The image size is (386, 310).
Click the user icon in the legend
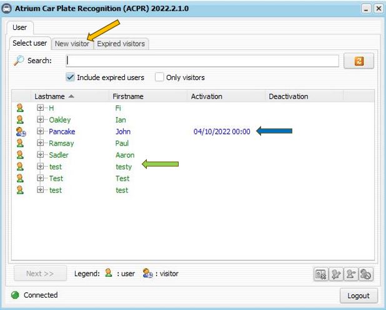click(x=108, y=273)
